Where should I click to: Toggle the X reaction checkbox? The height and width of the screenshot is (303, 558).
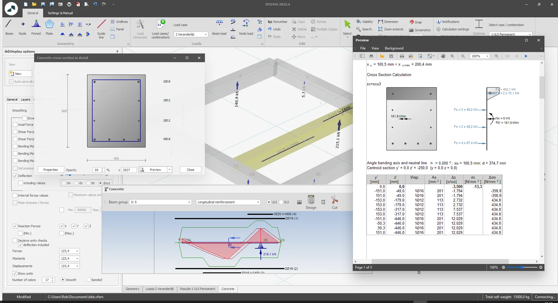coord(61,226)
